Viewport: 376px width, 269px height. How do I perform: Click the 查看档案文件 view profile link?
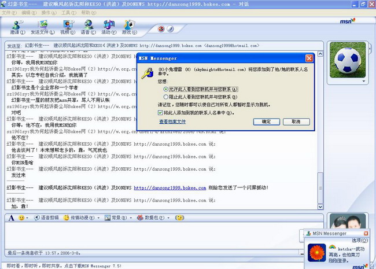[172, 122]
